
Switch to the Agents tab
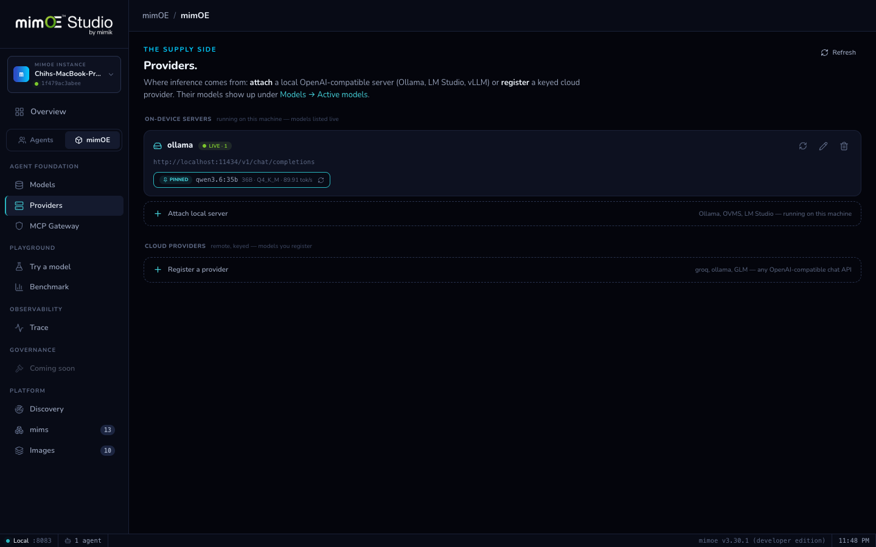[x=36, y=140]
